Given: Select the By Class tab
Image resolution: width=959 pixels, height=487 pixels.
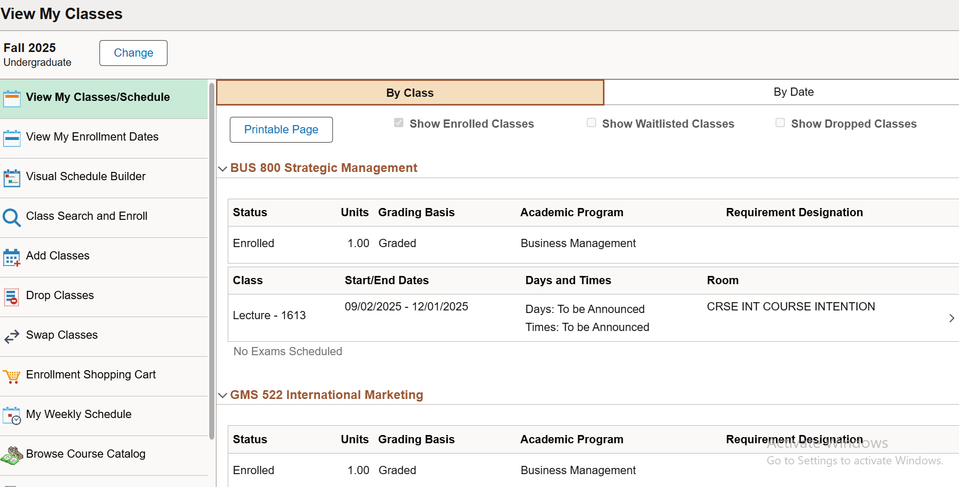Looking at the screenshot, I should 410,93.
